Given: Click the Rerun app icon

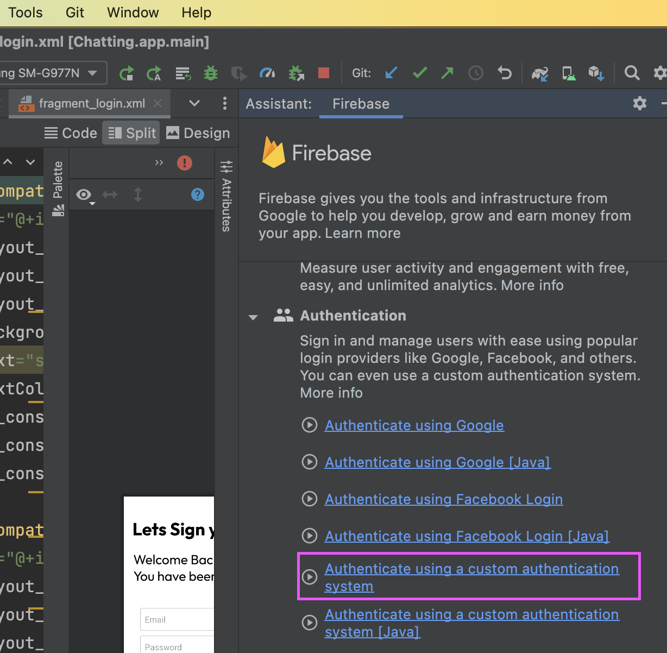Looking at the screenshot, I should tap(126, 73).
